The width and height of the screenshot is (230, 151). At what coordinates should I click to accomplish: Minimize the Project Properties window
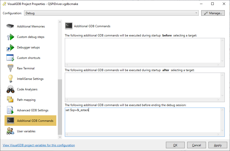tap(201, 4)
